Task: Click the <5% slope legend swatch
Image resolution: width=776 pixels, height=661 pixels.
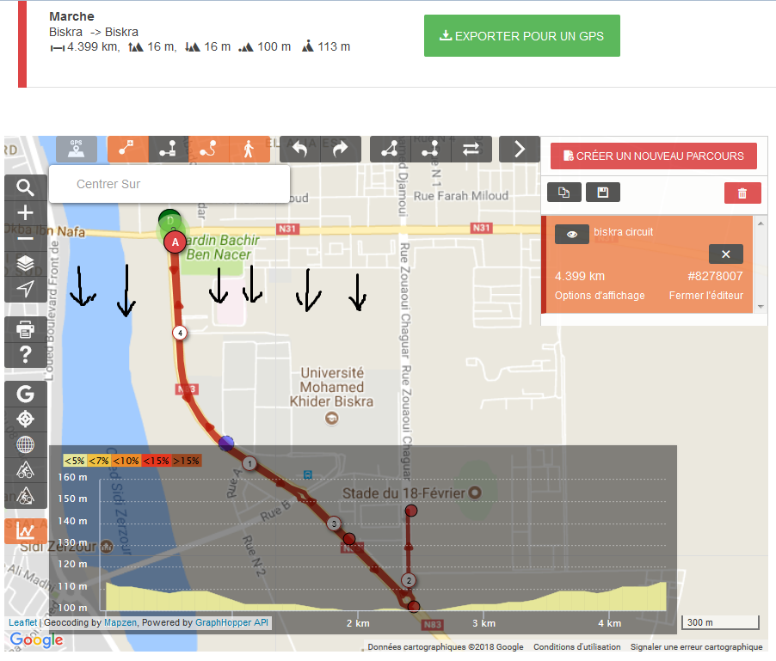Action: 75,461
